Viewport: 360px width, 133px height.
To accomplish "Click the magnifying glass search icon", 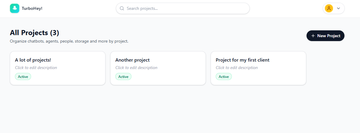I will click(x=122, y=8).
